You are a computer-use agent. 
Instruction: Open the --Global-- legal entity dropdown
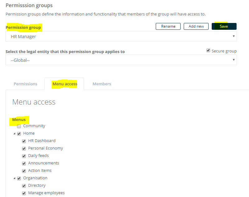[x=121, y=60]
